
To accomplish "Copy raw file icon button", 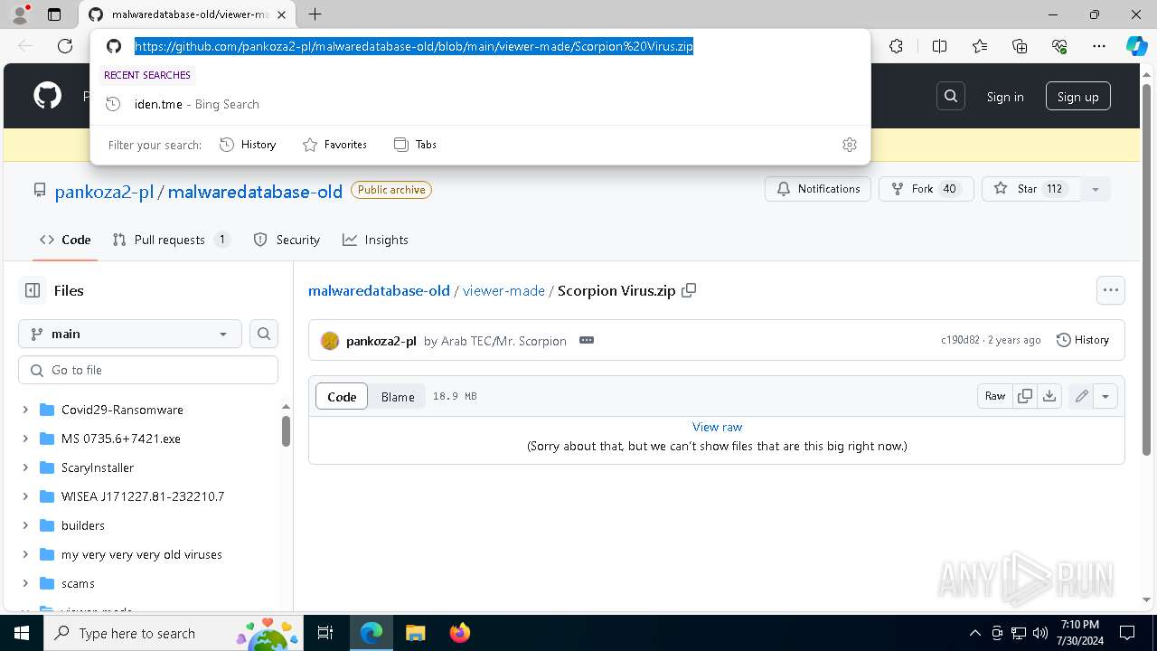I will coord(1025,396).
